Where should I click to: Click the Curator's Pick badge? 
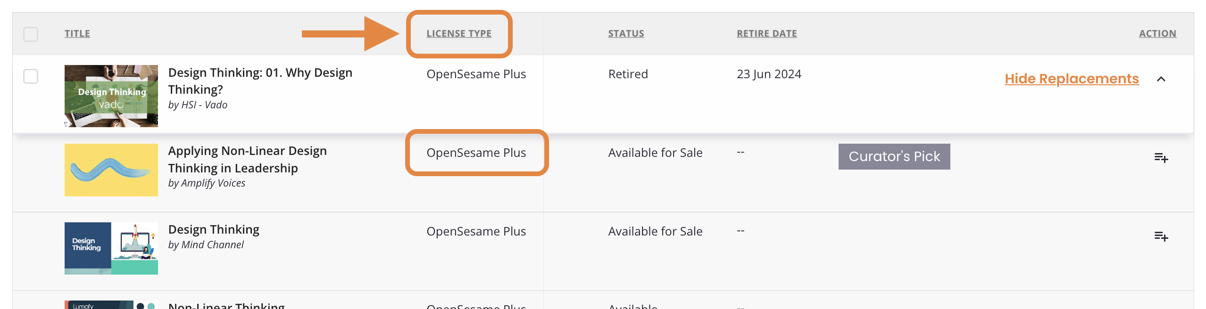click(894, 156)
